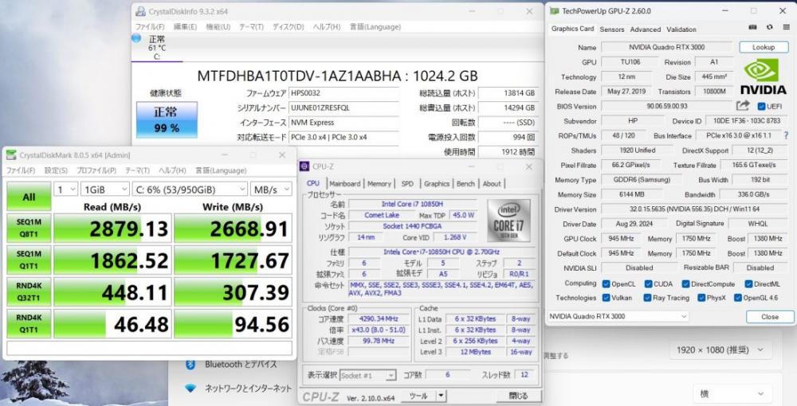Open the C: 6% drive selection dropdown

click(190, 189)
